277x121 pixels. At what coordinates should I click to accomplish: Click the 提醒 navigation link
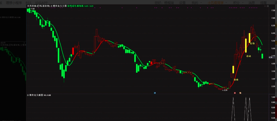coord(263,3)
